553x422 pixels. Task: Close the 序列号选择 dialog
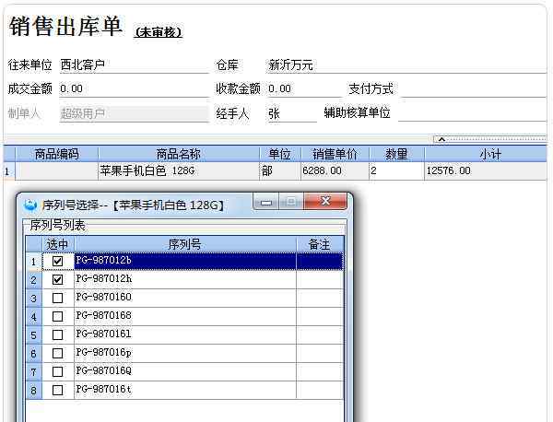(x=325, y=201)
